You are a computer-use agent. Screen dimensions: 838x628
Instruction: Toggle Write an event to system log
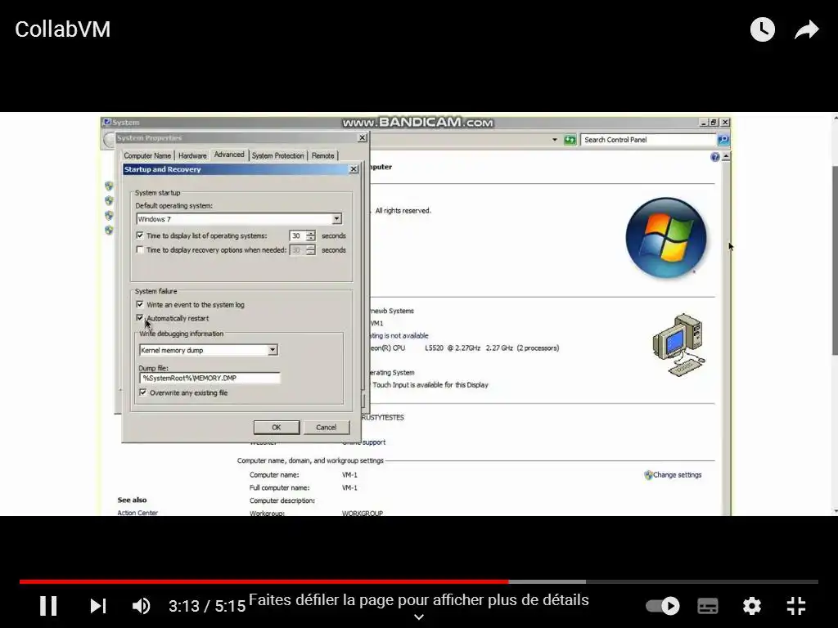[x=140, y=304]
